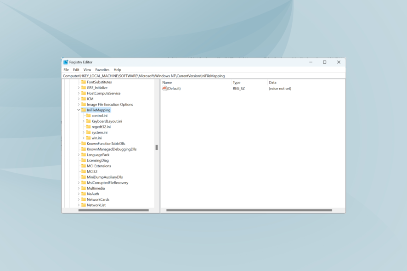The height and width of the screenshot is (271, 407).
Task: Select the "(value not set)" data cell
Action: [x=280, y=89]
